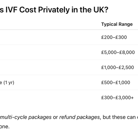Select the "Typical Range" column header

[117, 24]
